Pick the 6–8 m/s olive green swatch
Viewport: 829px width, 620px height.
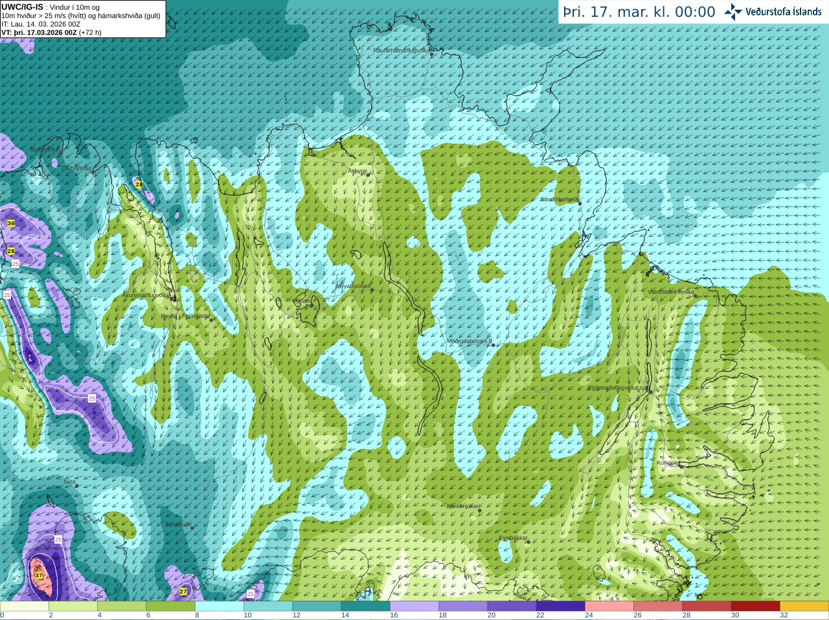pyautogui.click(x=171, y=606)
